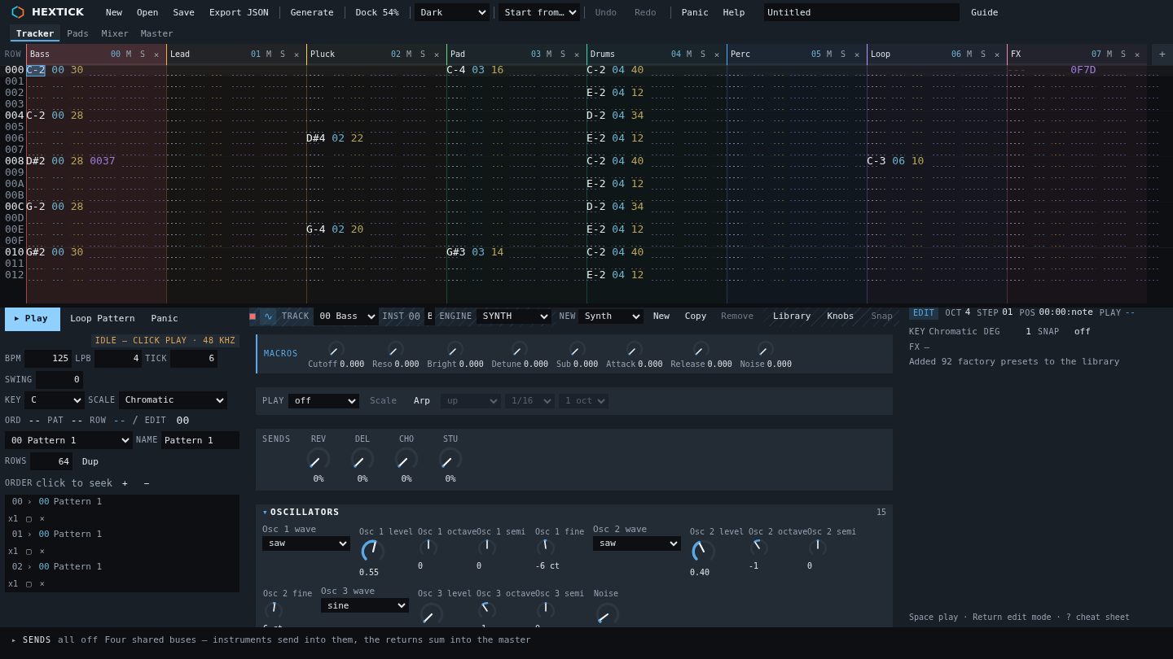Delete order row 02 with its x icon
This screenshot has width=1173, height=659.
click(x=42, y=583)
